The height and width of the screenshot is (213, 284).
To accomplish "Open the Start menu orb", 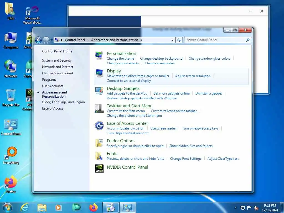I will (x=7, y=207).
